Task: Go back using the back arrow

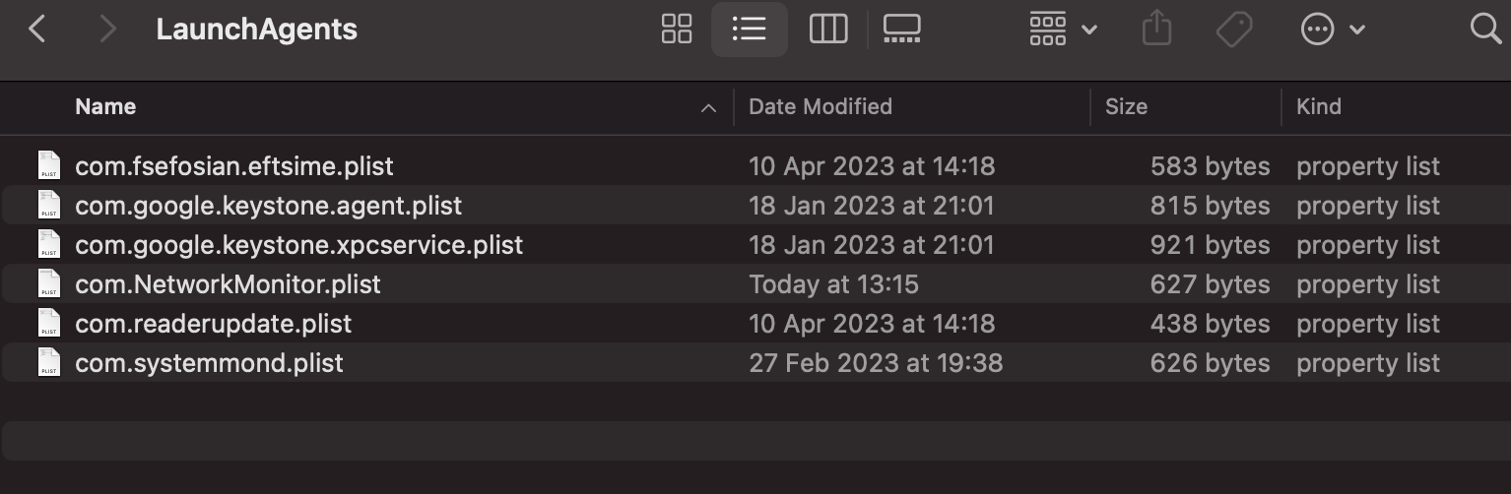Action: 37,30
